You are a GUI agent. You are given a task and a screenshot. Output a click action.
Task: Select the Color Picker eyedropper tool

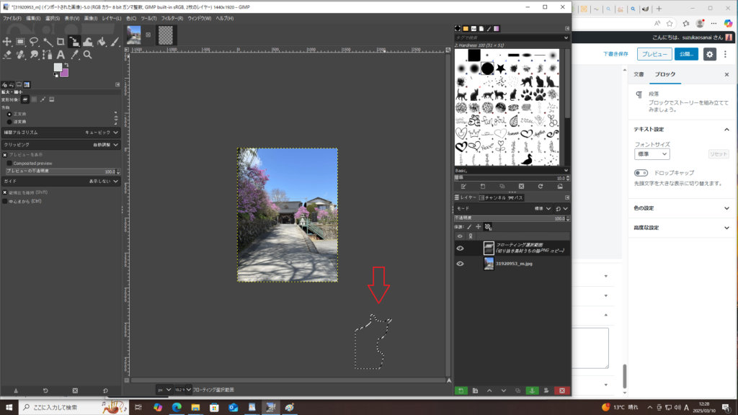click(74, 55)
